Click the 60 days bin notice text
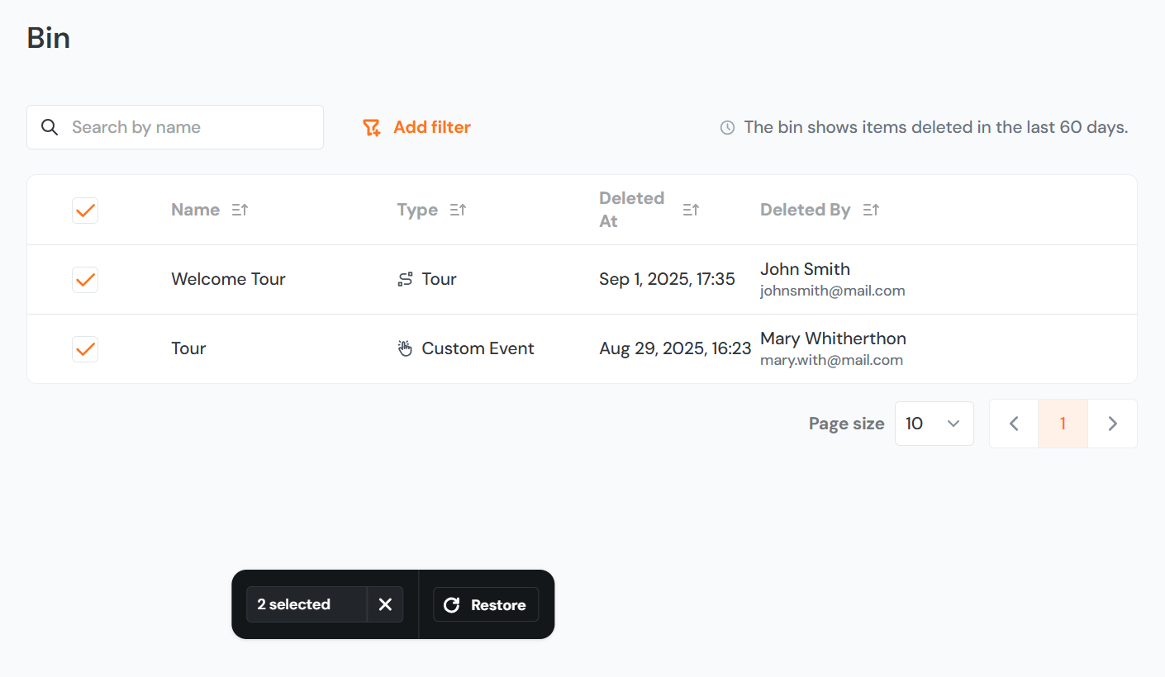This screenshot has width=1165, height=677. pos(936,127)
